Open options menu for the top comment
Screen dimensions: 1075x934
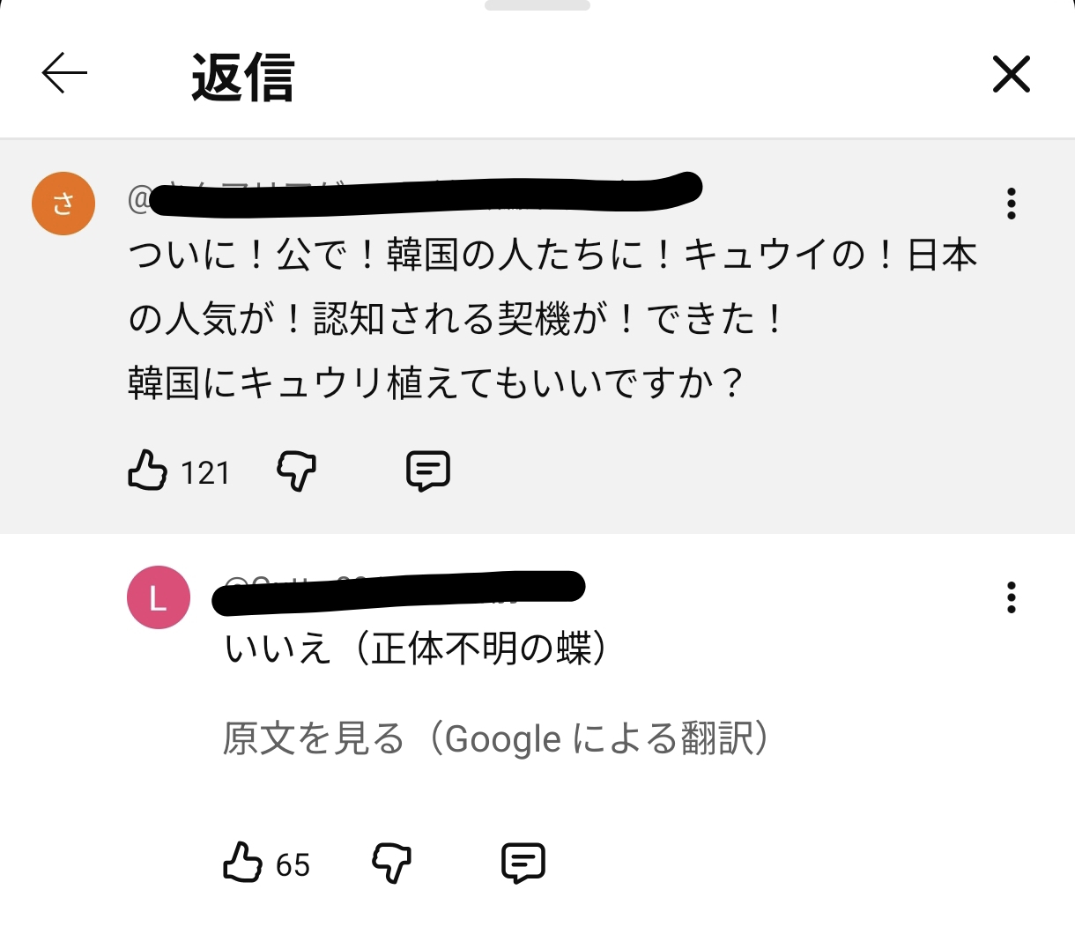click(1011, 204)
